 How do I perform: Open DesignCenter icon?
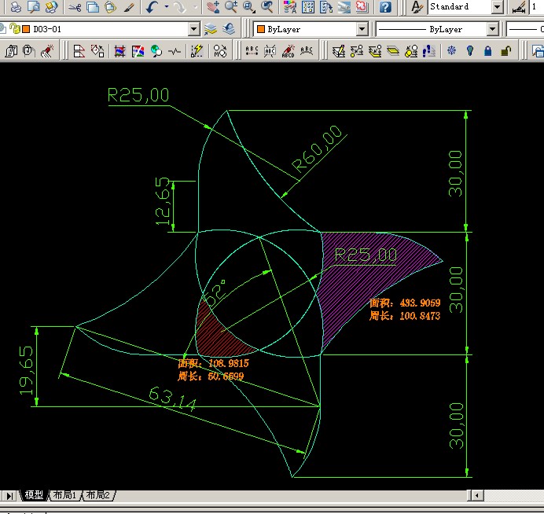(308, 7)
